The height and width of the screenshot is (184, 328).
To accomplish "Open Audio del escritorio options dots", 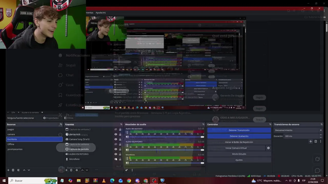I will pos(127,133).
